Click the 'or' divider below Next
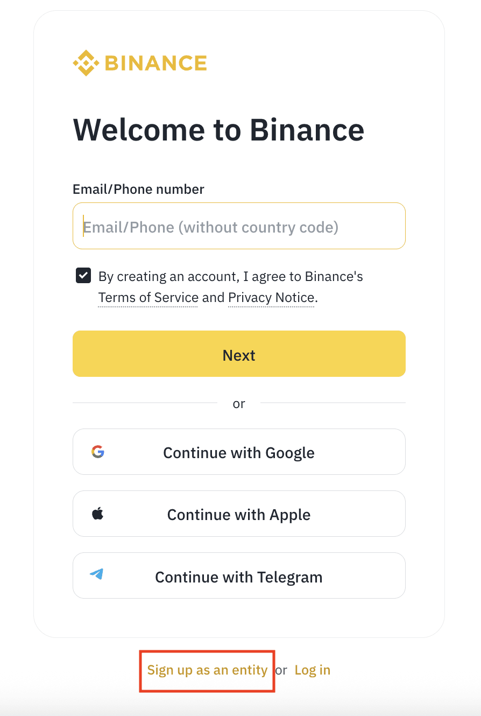The image size is (481, 716). tap(239, 403)
